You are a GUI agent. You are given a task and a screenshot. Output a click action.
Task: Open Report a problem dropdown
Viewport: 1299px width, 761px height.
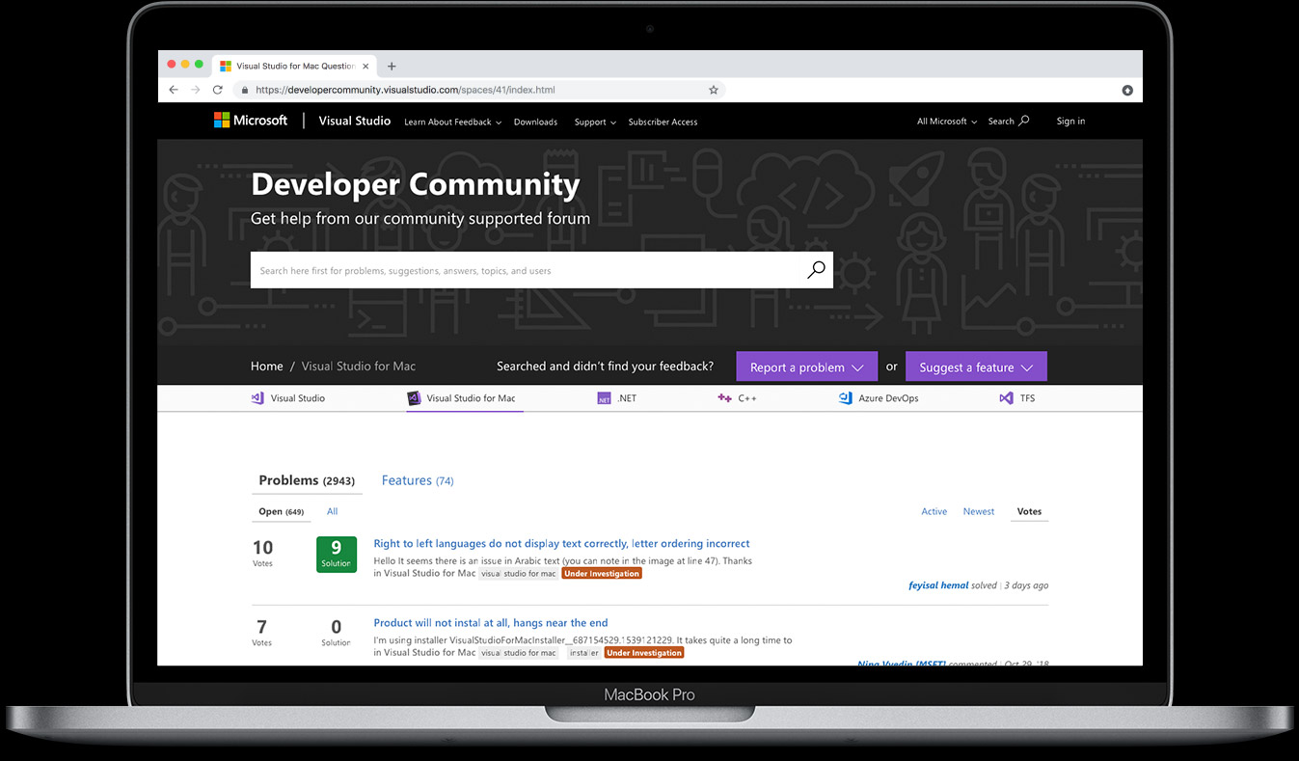click(806, 367)
